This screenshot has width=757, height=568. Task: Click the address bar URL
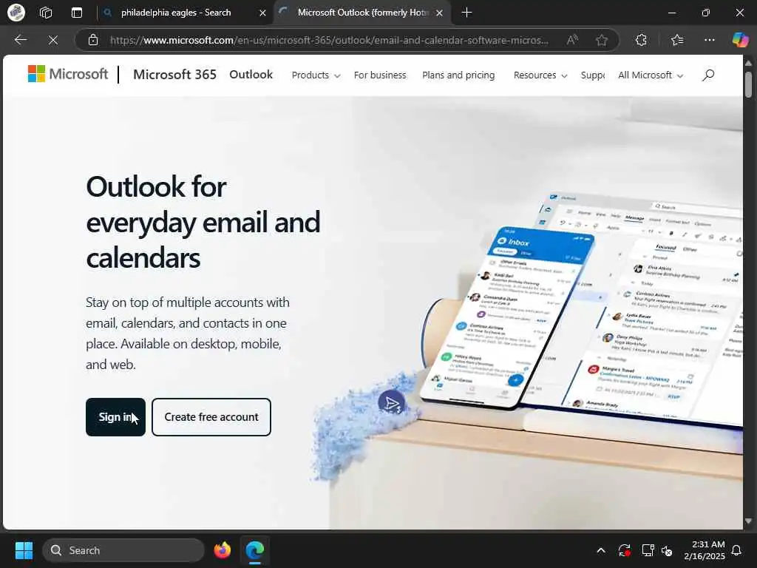pos(329,40)
